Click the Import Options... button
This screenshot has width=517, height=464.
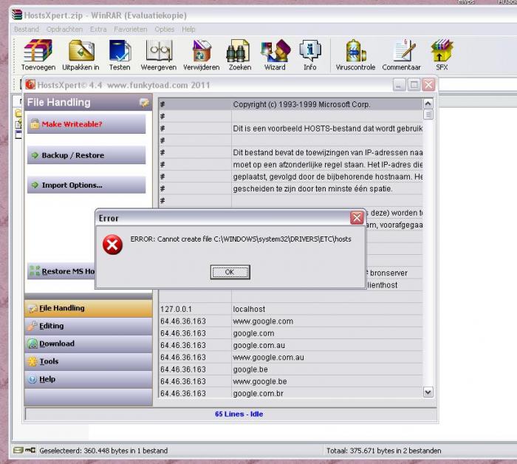[x=86, y=185]
